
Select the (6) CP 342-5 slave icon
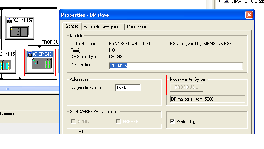40,62
